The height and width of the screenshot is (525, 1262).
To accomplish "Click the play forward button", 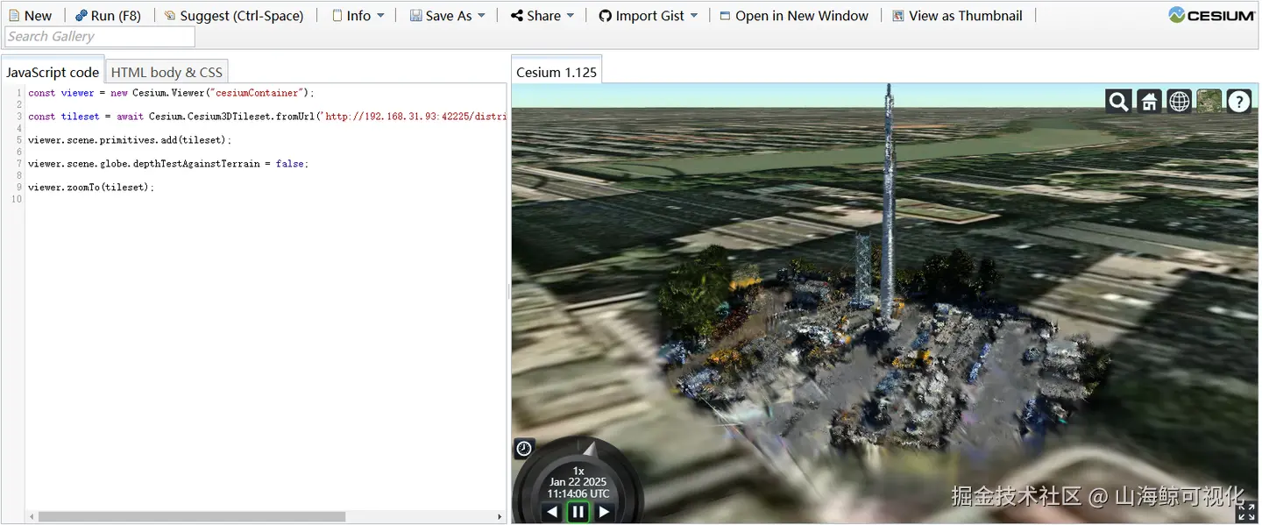I will 605,513.
